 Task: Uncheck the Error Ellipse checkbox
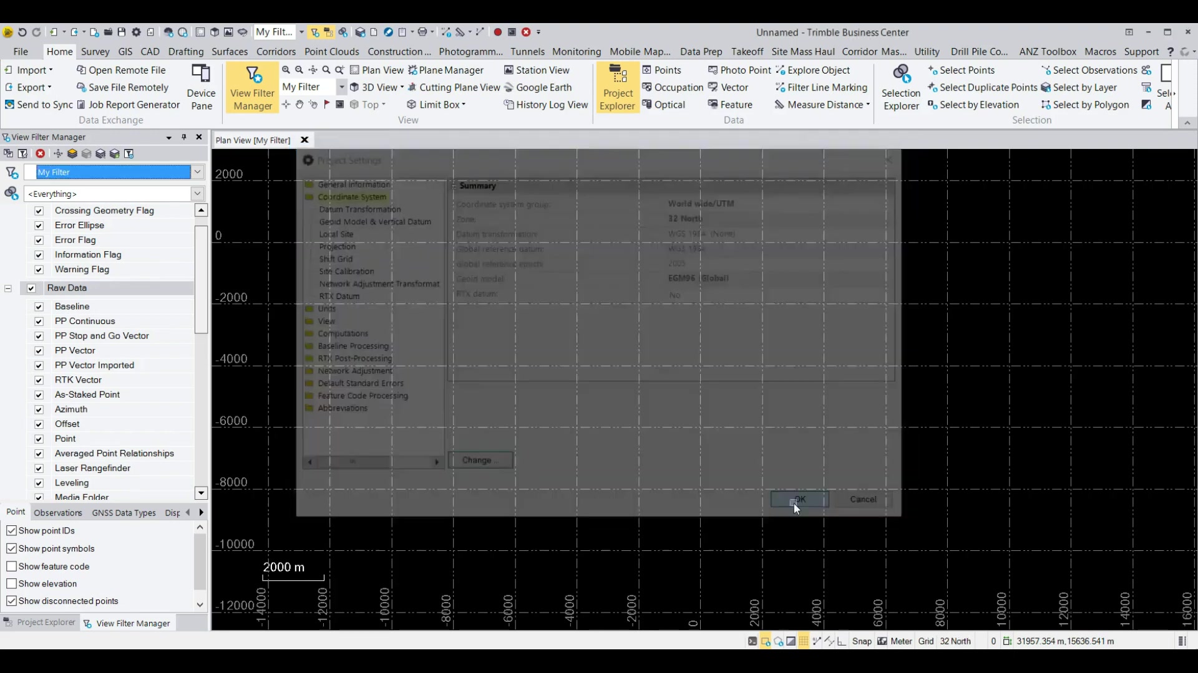click(x=39, y=226)
